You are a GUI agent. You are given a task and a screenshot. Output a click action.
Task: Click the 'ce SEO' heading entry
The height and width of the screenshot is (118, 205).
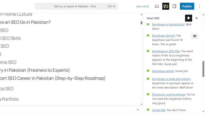[7, 88]
